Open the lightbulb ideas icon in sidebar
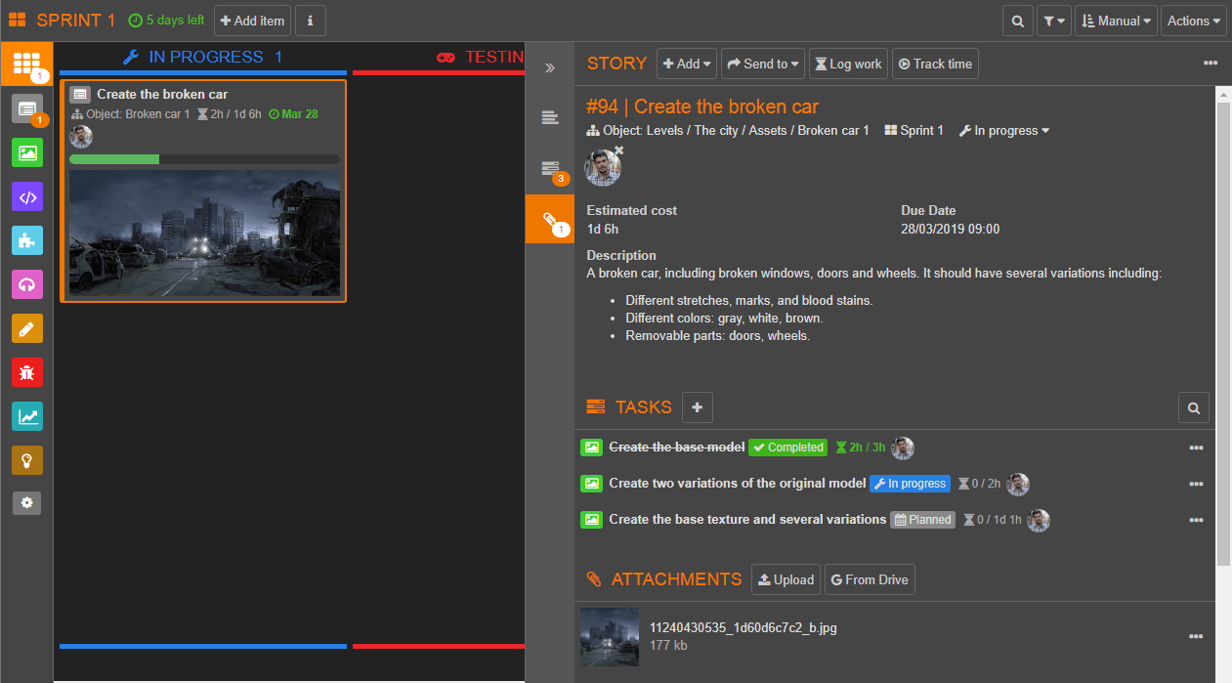 pos(27,460)
